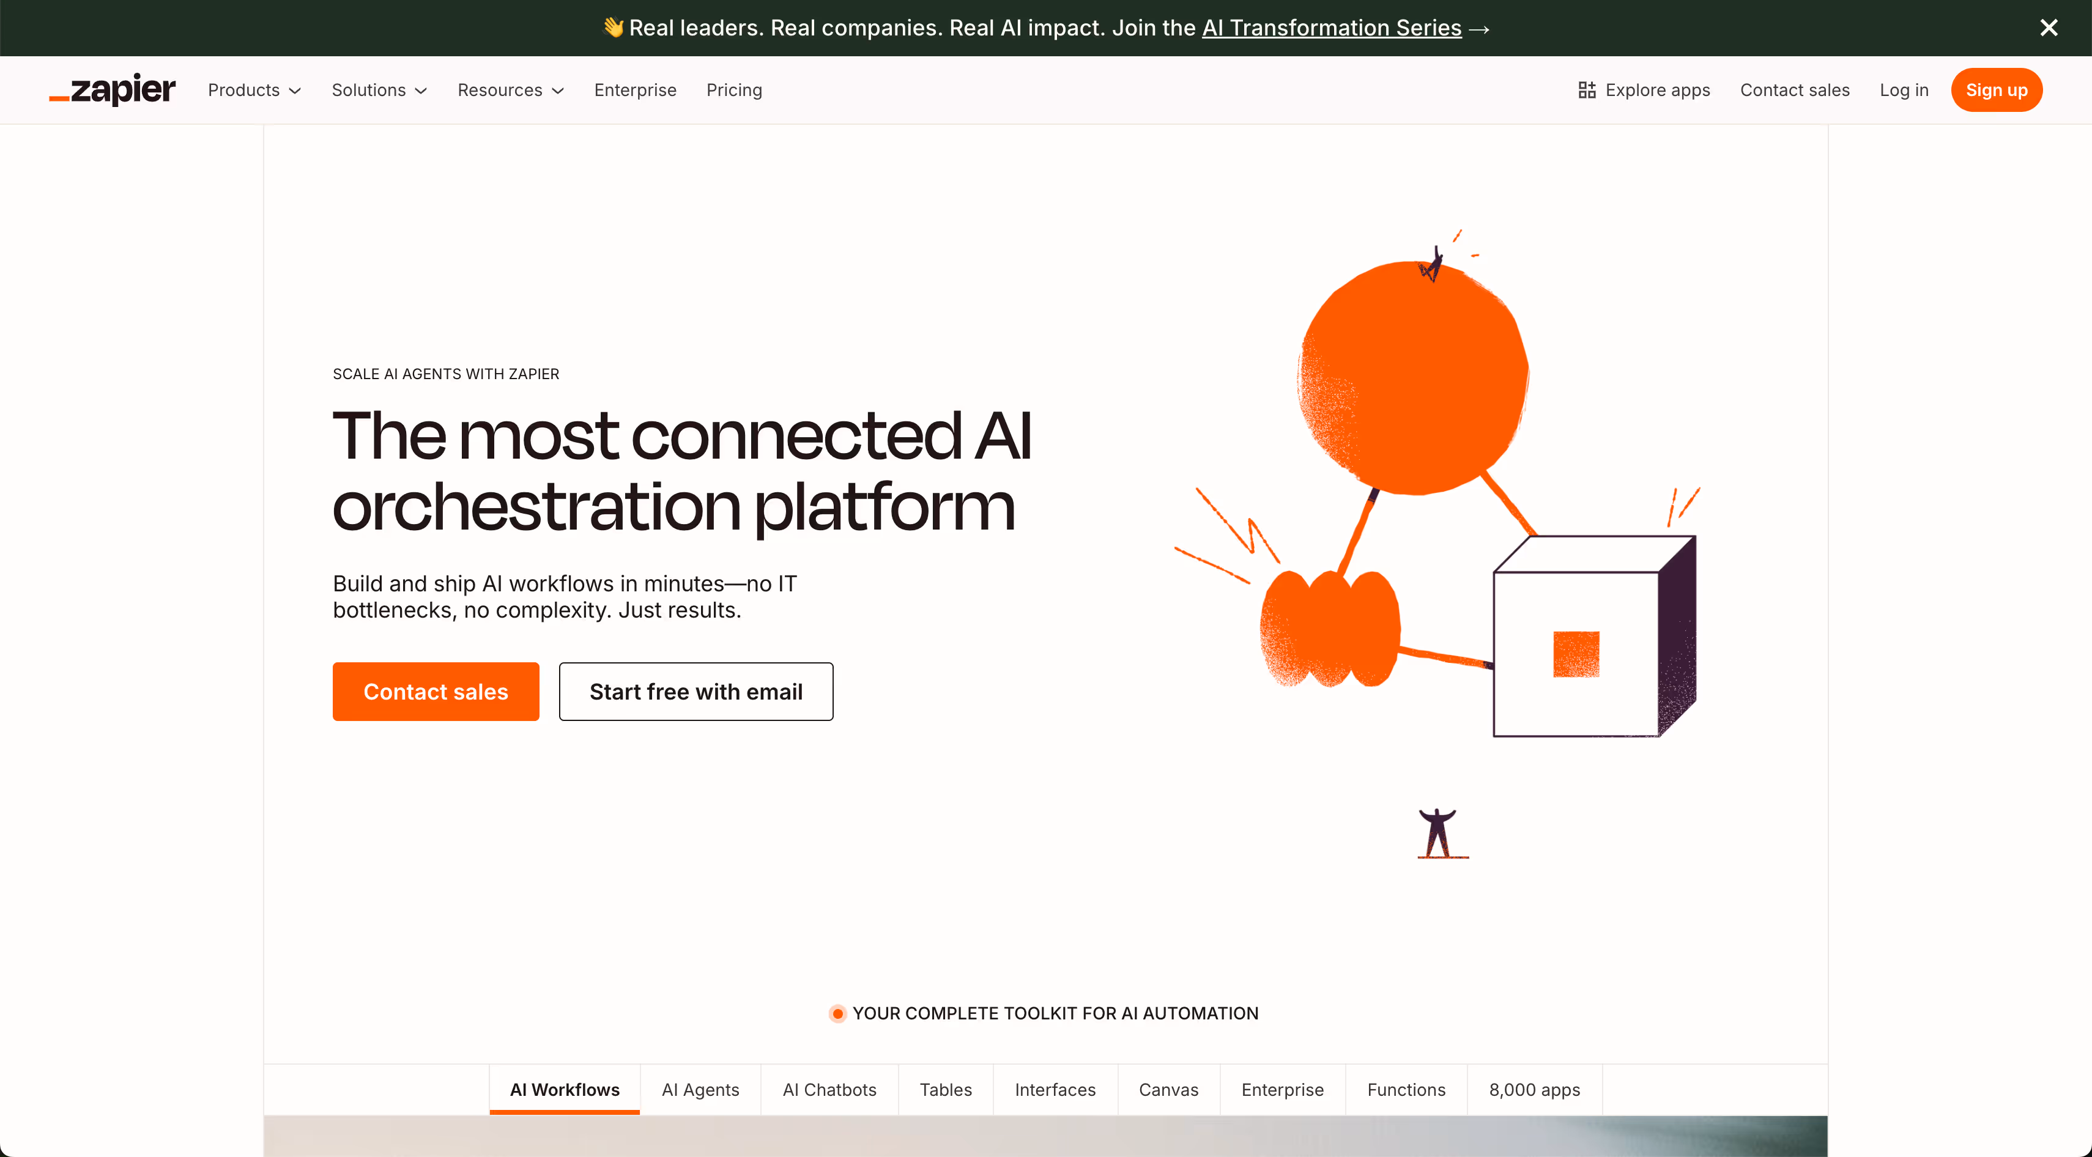Image resolution: width=2092 pixels, height=1157 pixels.
Task: Open the AI Transformation Series link
Action: coord(1331,27)
